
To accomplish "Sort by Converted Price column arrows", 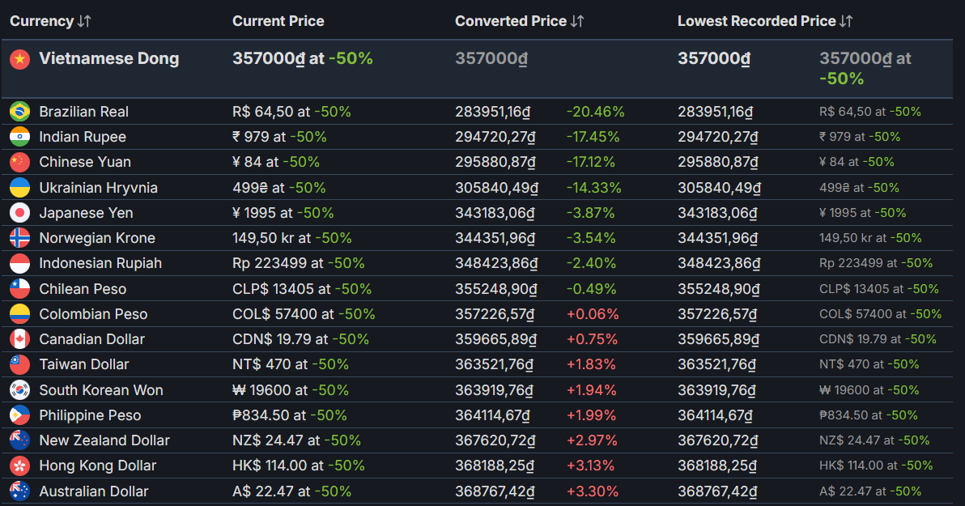I will tap(577, 22).
